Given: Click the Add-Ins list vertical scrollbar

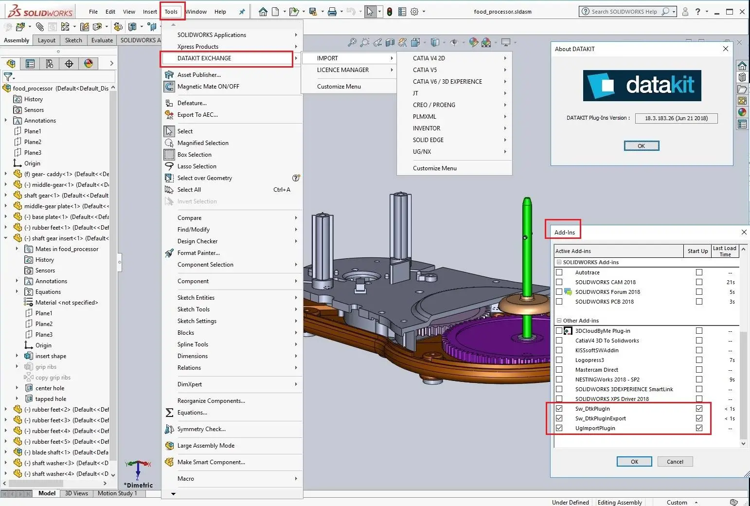Looking at the screenshot, I should coord(743,384).
